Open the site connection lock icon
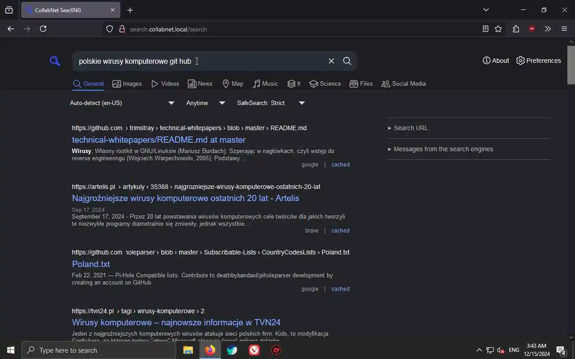Viewport: 575px width, 359px height. point(122,29)
